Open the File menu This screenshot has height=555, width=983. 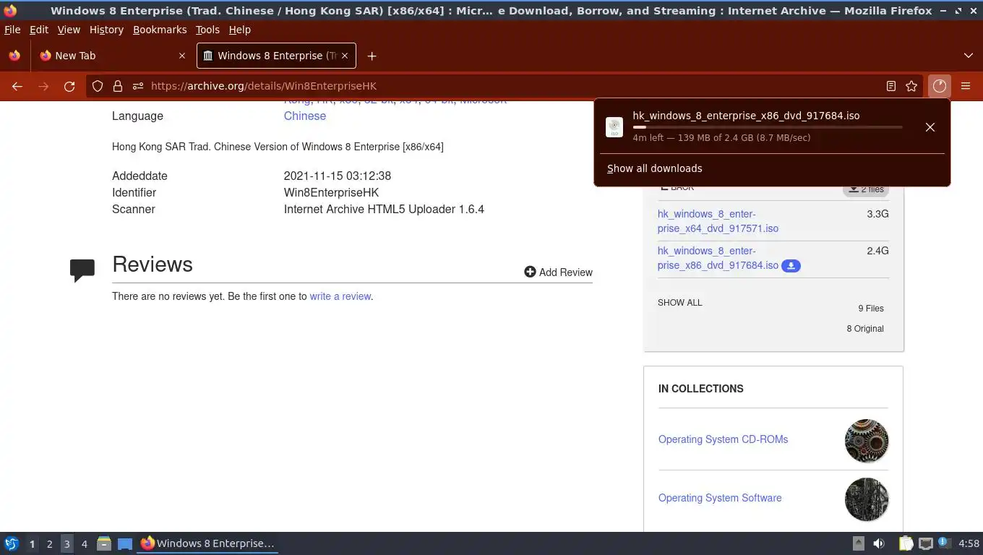pos(12,30)
